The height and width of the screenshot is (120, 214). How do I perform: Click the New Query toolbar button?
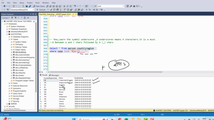coord(39,6)
